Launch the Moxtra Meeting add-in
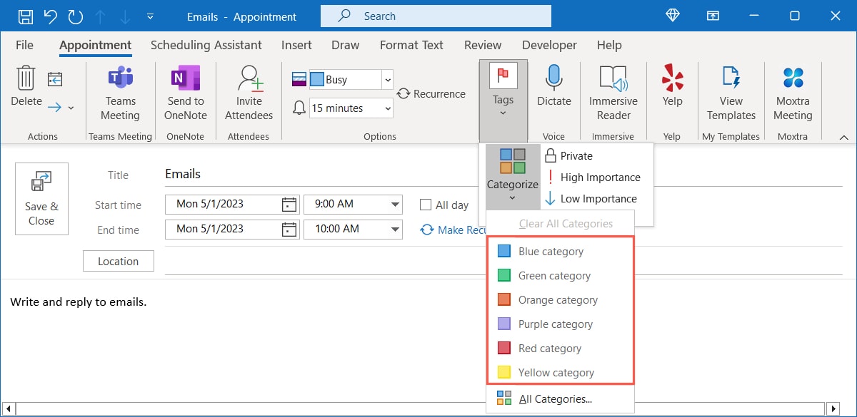Screen dimensions: 857x417 coord(793,93)
